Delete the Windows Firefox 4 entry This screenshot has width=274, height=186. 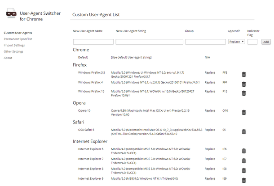coord(244,84)
